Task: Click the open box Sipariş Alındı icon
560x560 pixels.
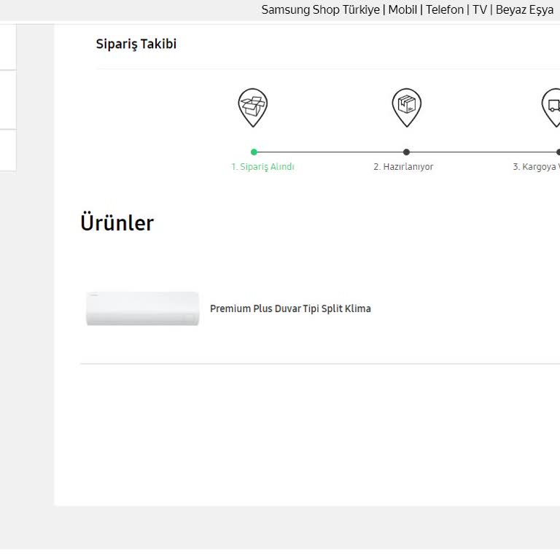Action: click(253, 107)
